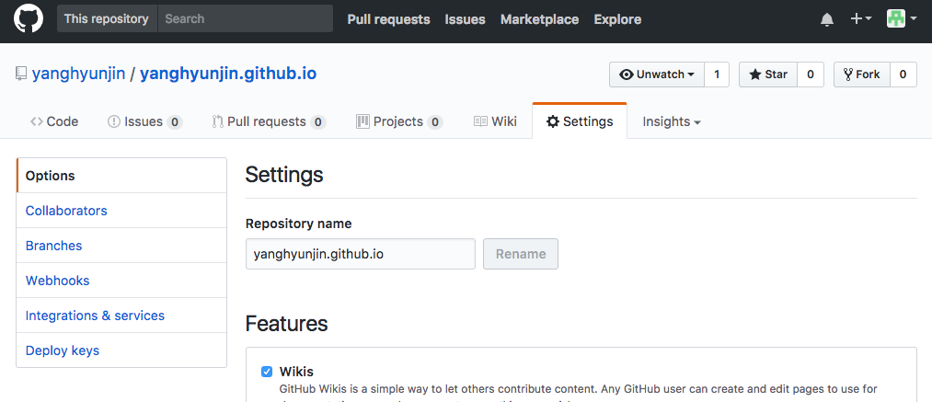Click the star icon on Star button

pos(754,75)
